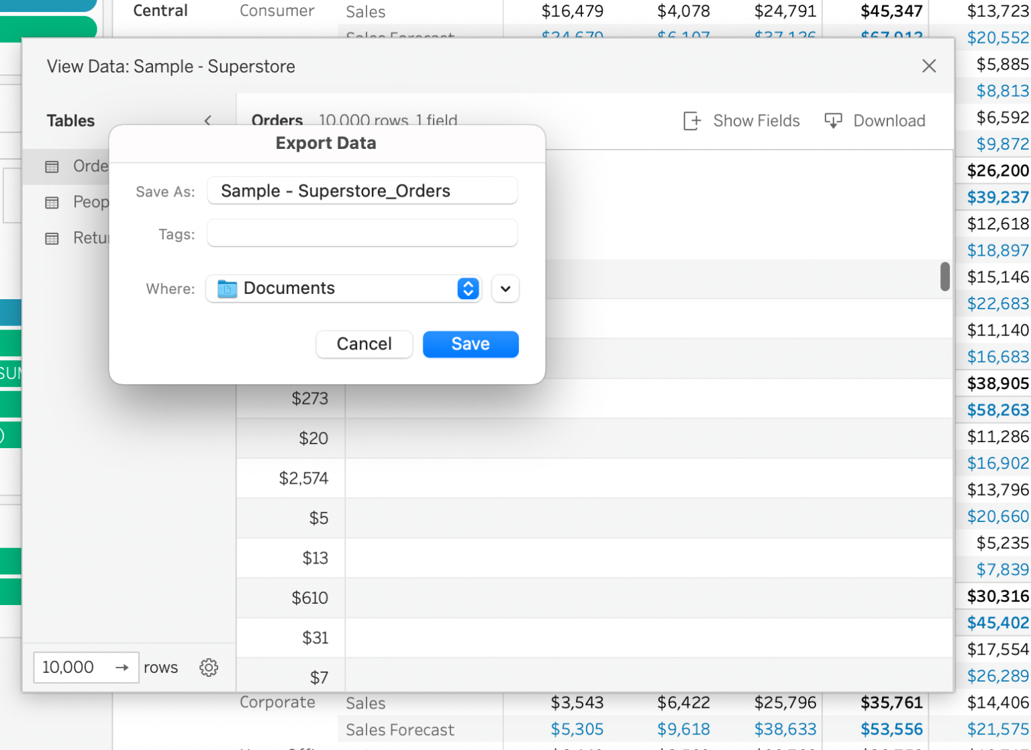The image size is (1031, 750).
Task: Click the arrow inside the rows input
Action: tap(123, 667)
